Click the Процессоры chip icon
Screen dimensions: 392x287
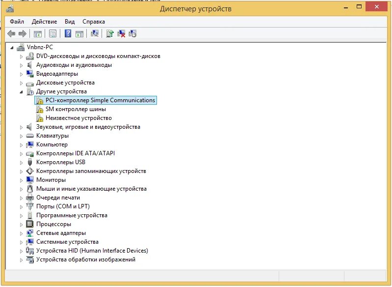point(30,224)
